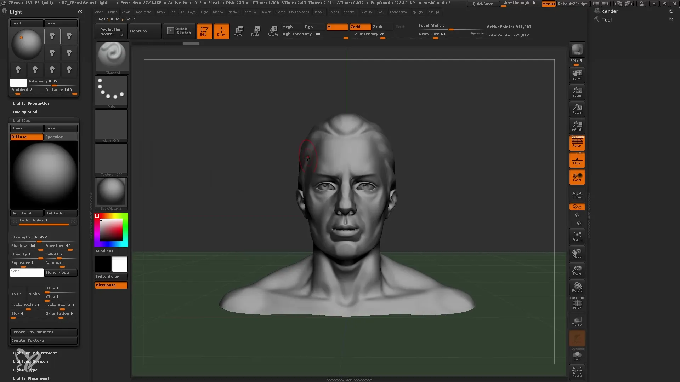Image resolution: width=680 pixels, height=382 pixels.
Task: Select the Rotate tool in toolbar
Action: 272,30
